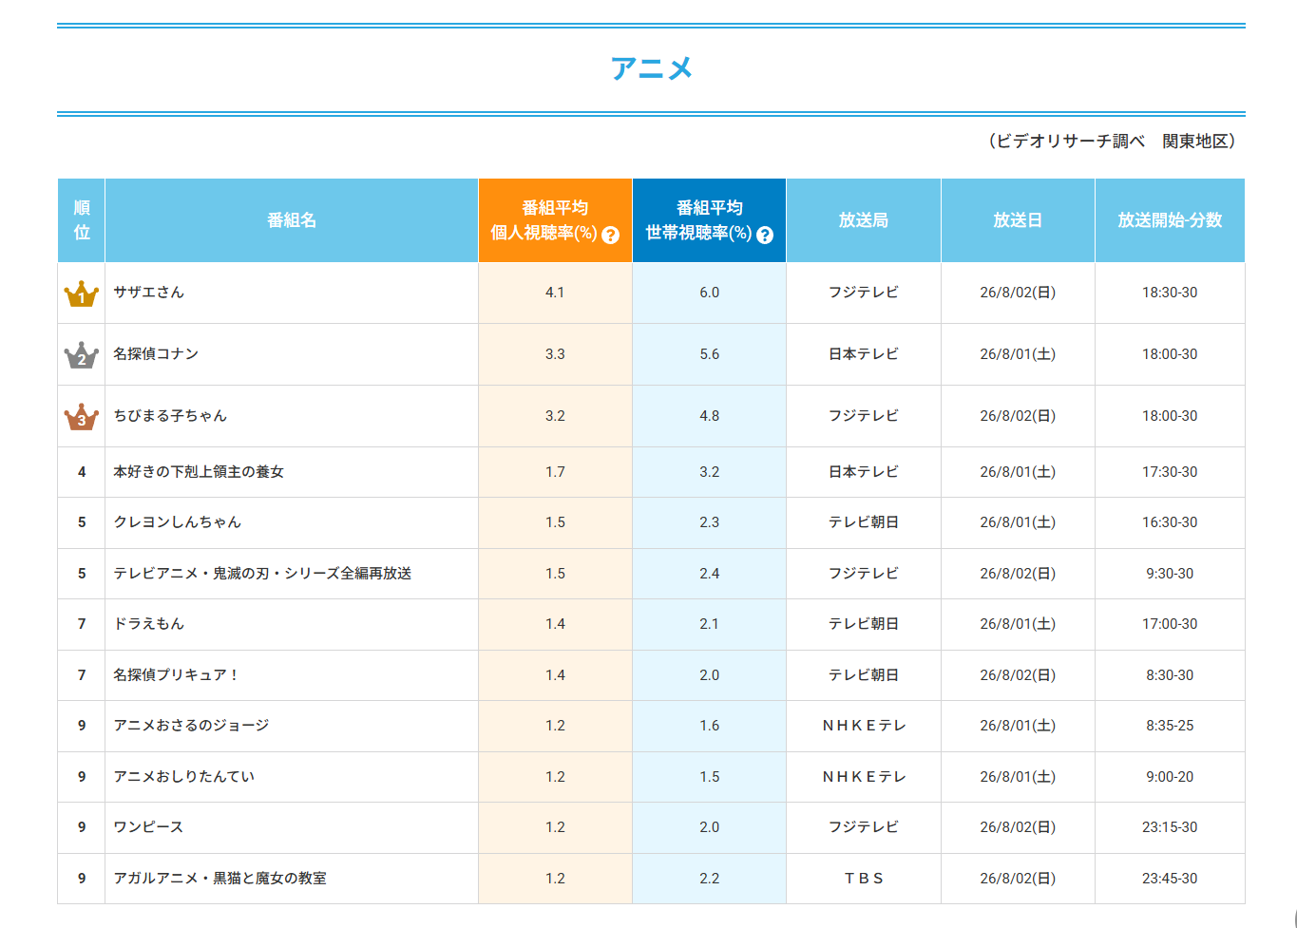Viewport: 1297px width, 928px height.
Task: Click the サザエさん program name
Action: (x=148, y=293)
